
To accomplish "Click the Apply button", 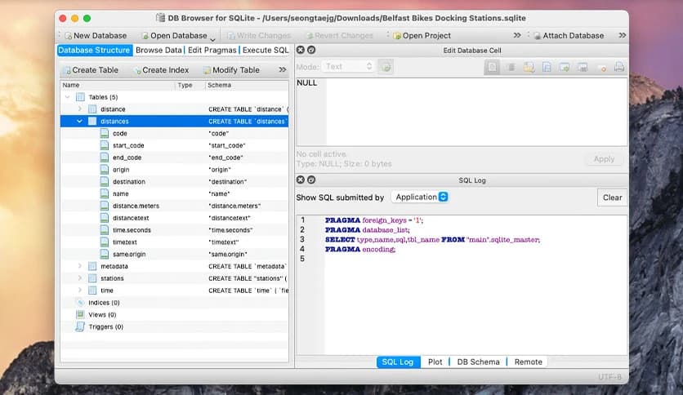I will point(604,159).
